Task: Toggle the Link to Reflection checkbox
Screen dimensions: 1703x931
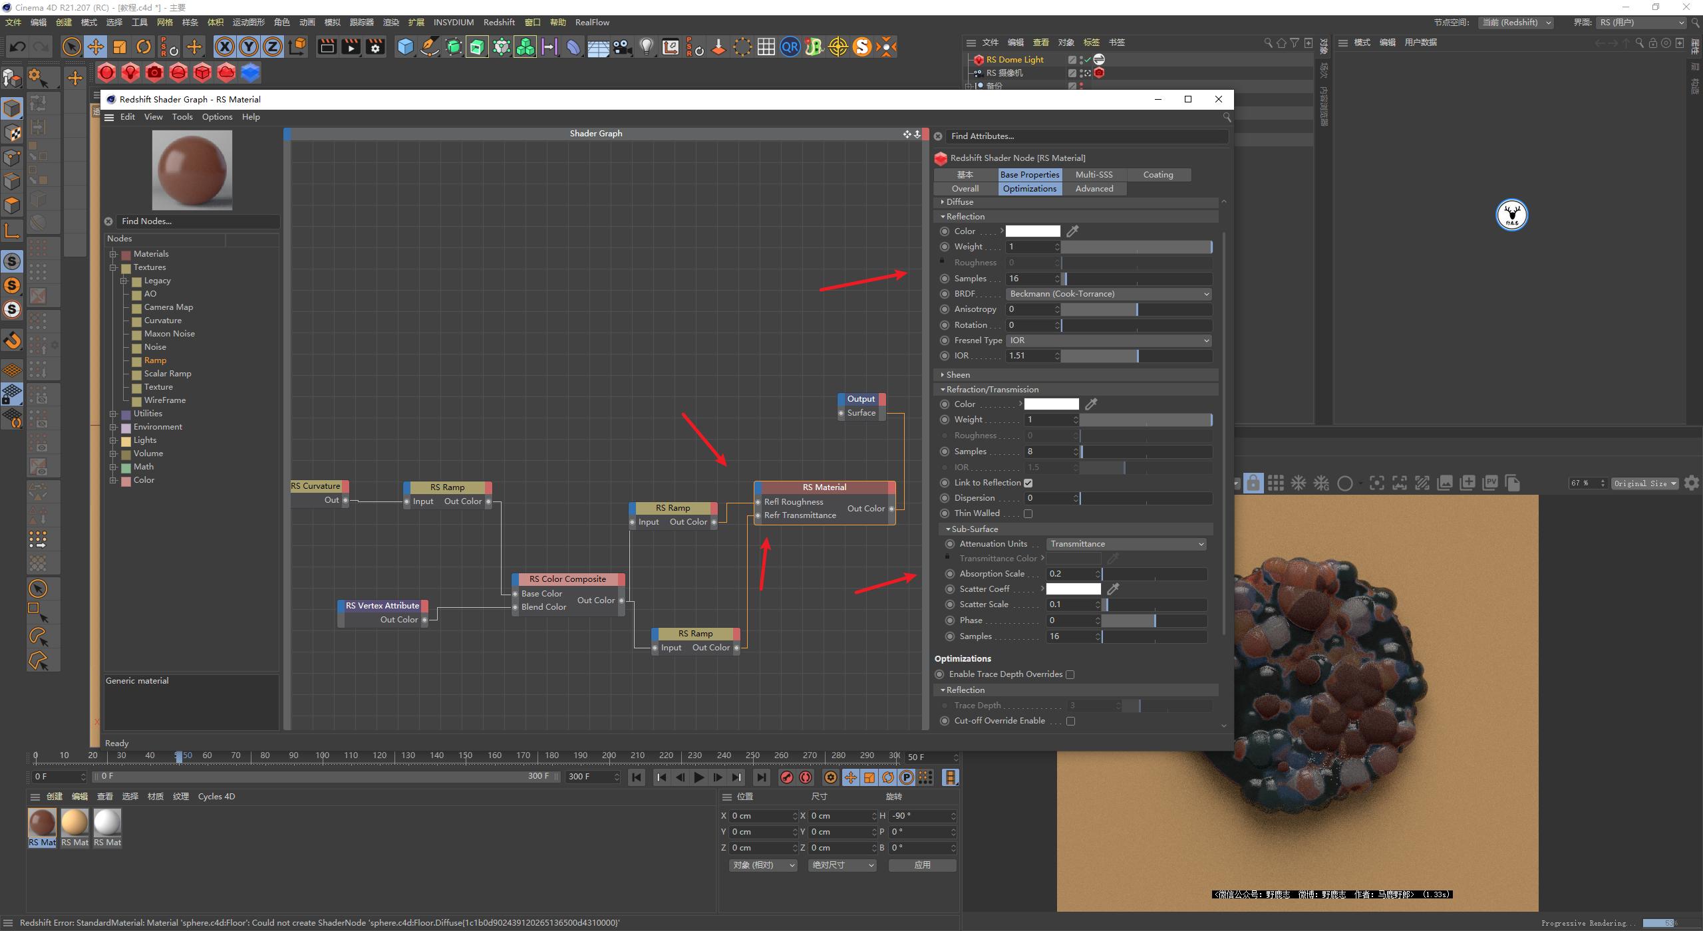Action: [x=1028, y=483]
